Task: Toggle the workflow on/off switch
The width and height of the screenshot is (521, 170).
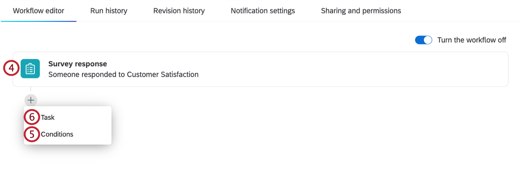Action: 424,40
